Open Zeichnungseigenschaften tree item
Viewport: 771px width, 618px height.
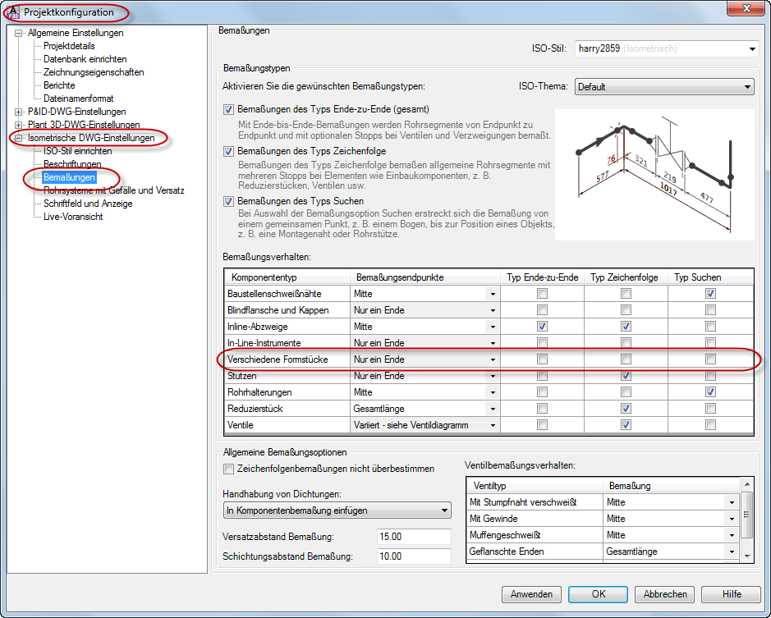[94, 72]
